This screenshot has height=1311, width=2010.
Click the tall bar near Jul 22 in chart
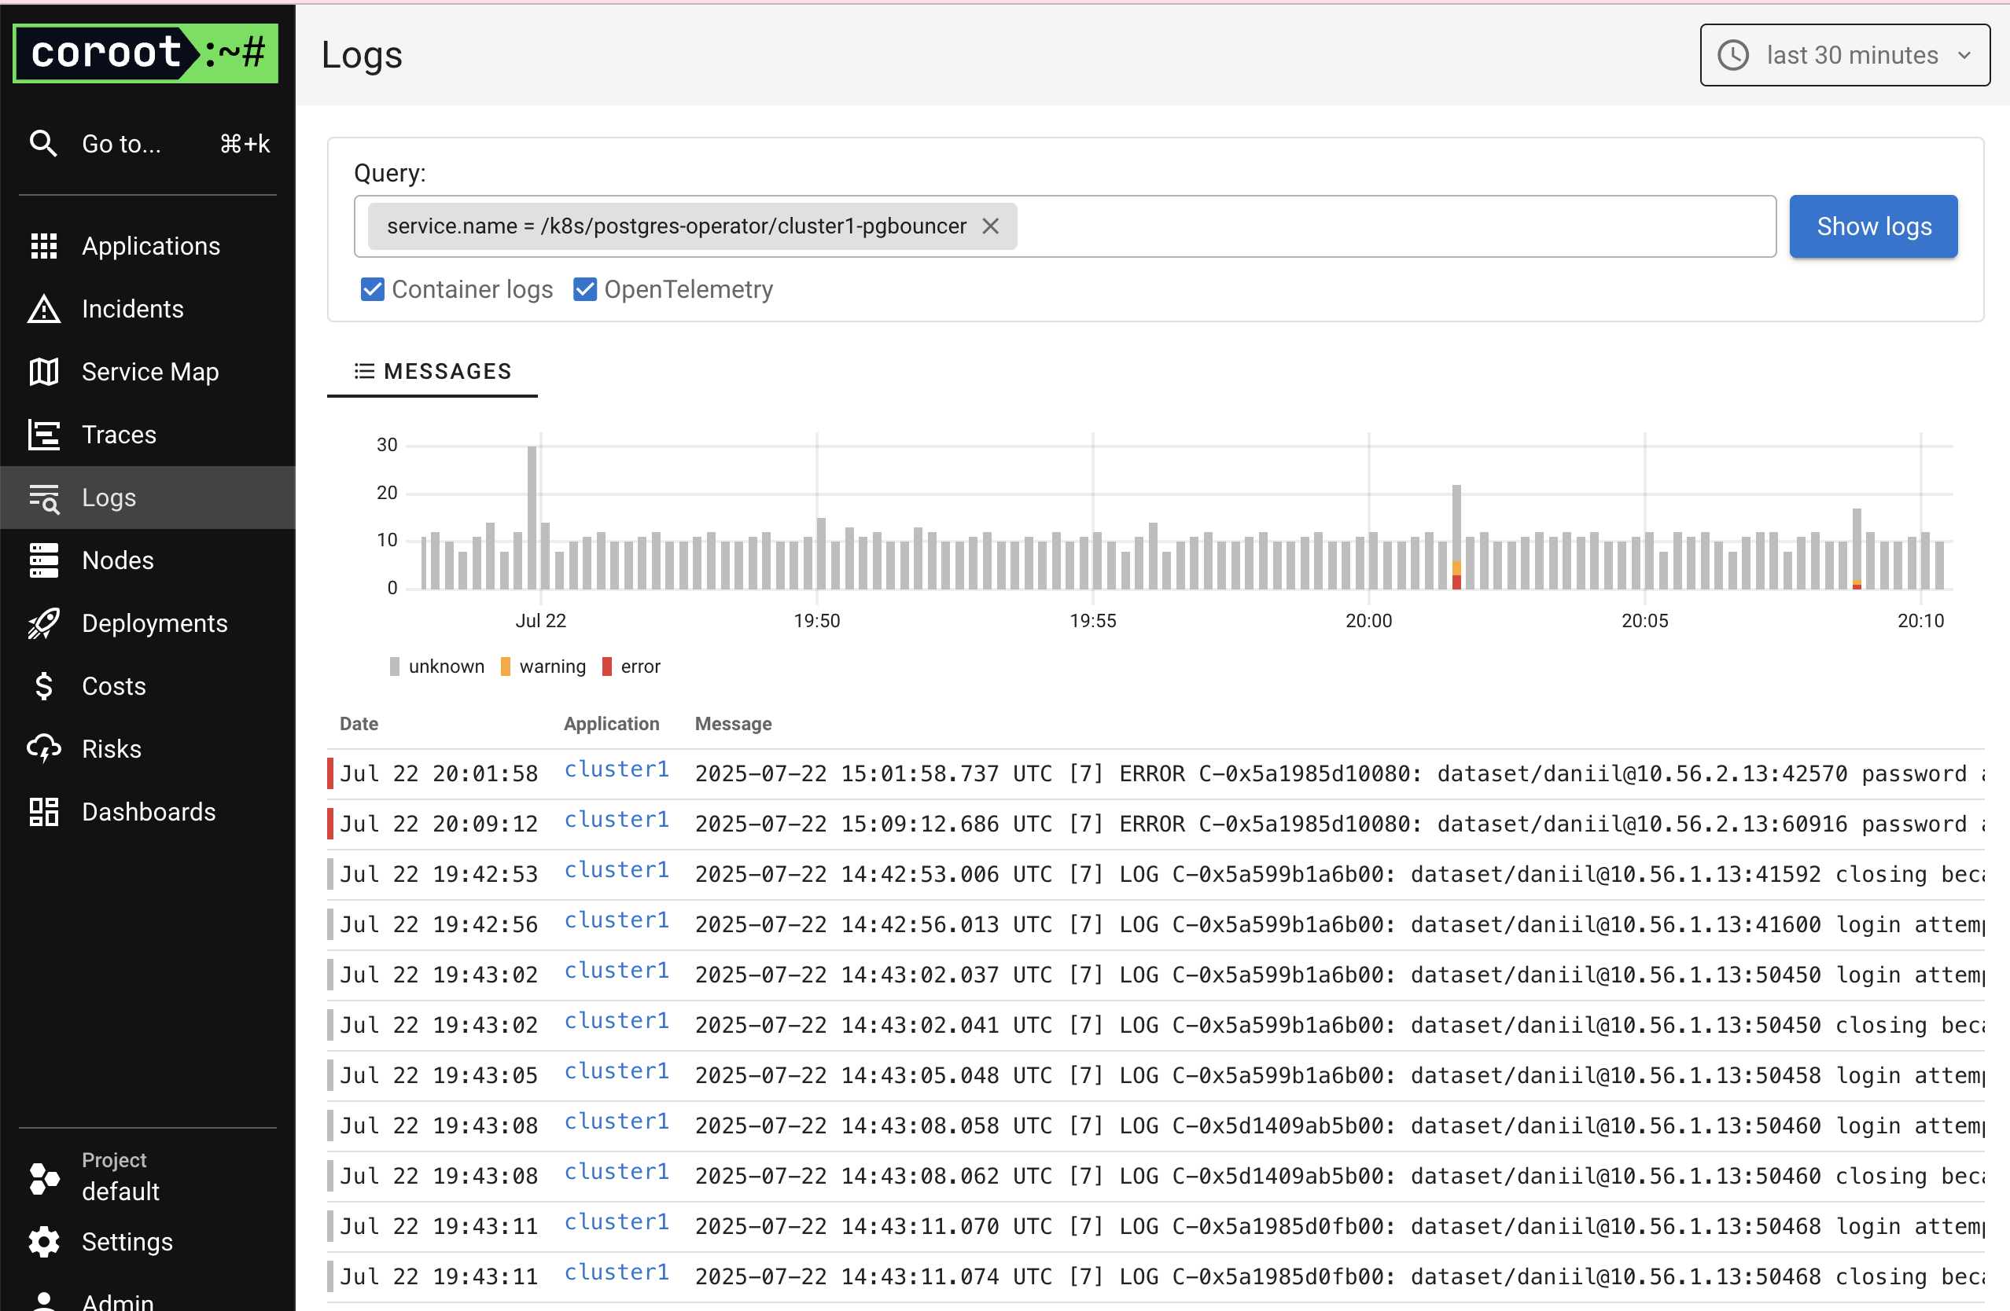532,516
